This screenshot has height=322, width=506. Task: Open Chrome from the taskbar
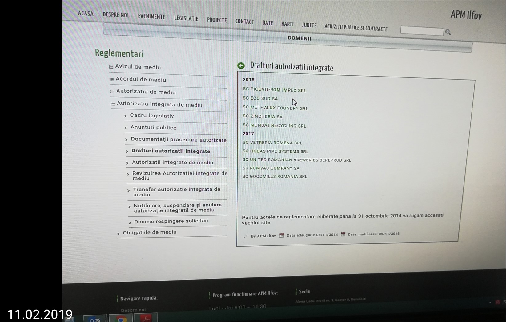point(121,318)
